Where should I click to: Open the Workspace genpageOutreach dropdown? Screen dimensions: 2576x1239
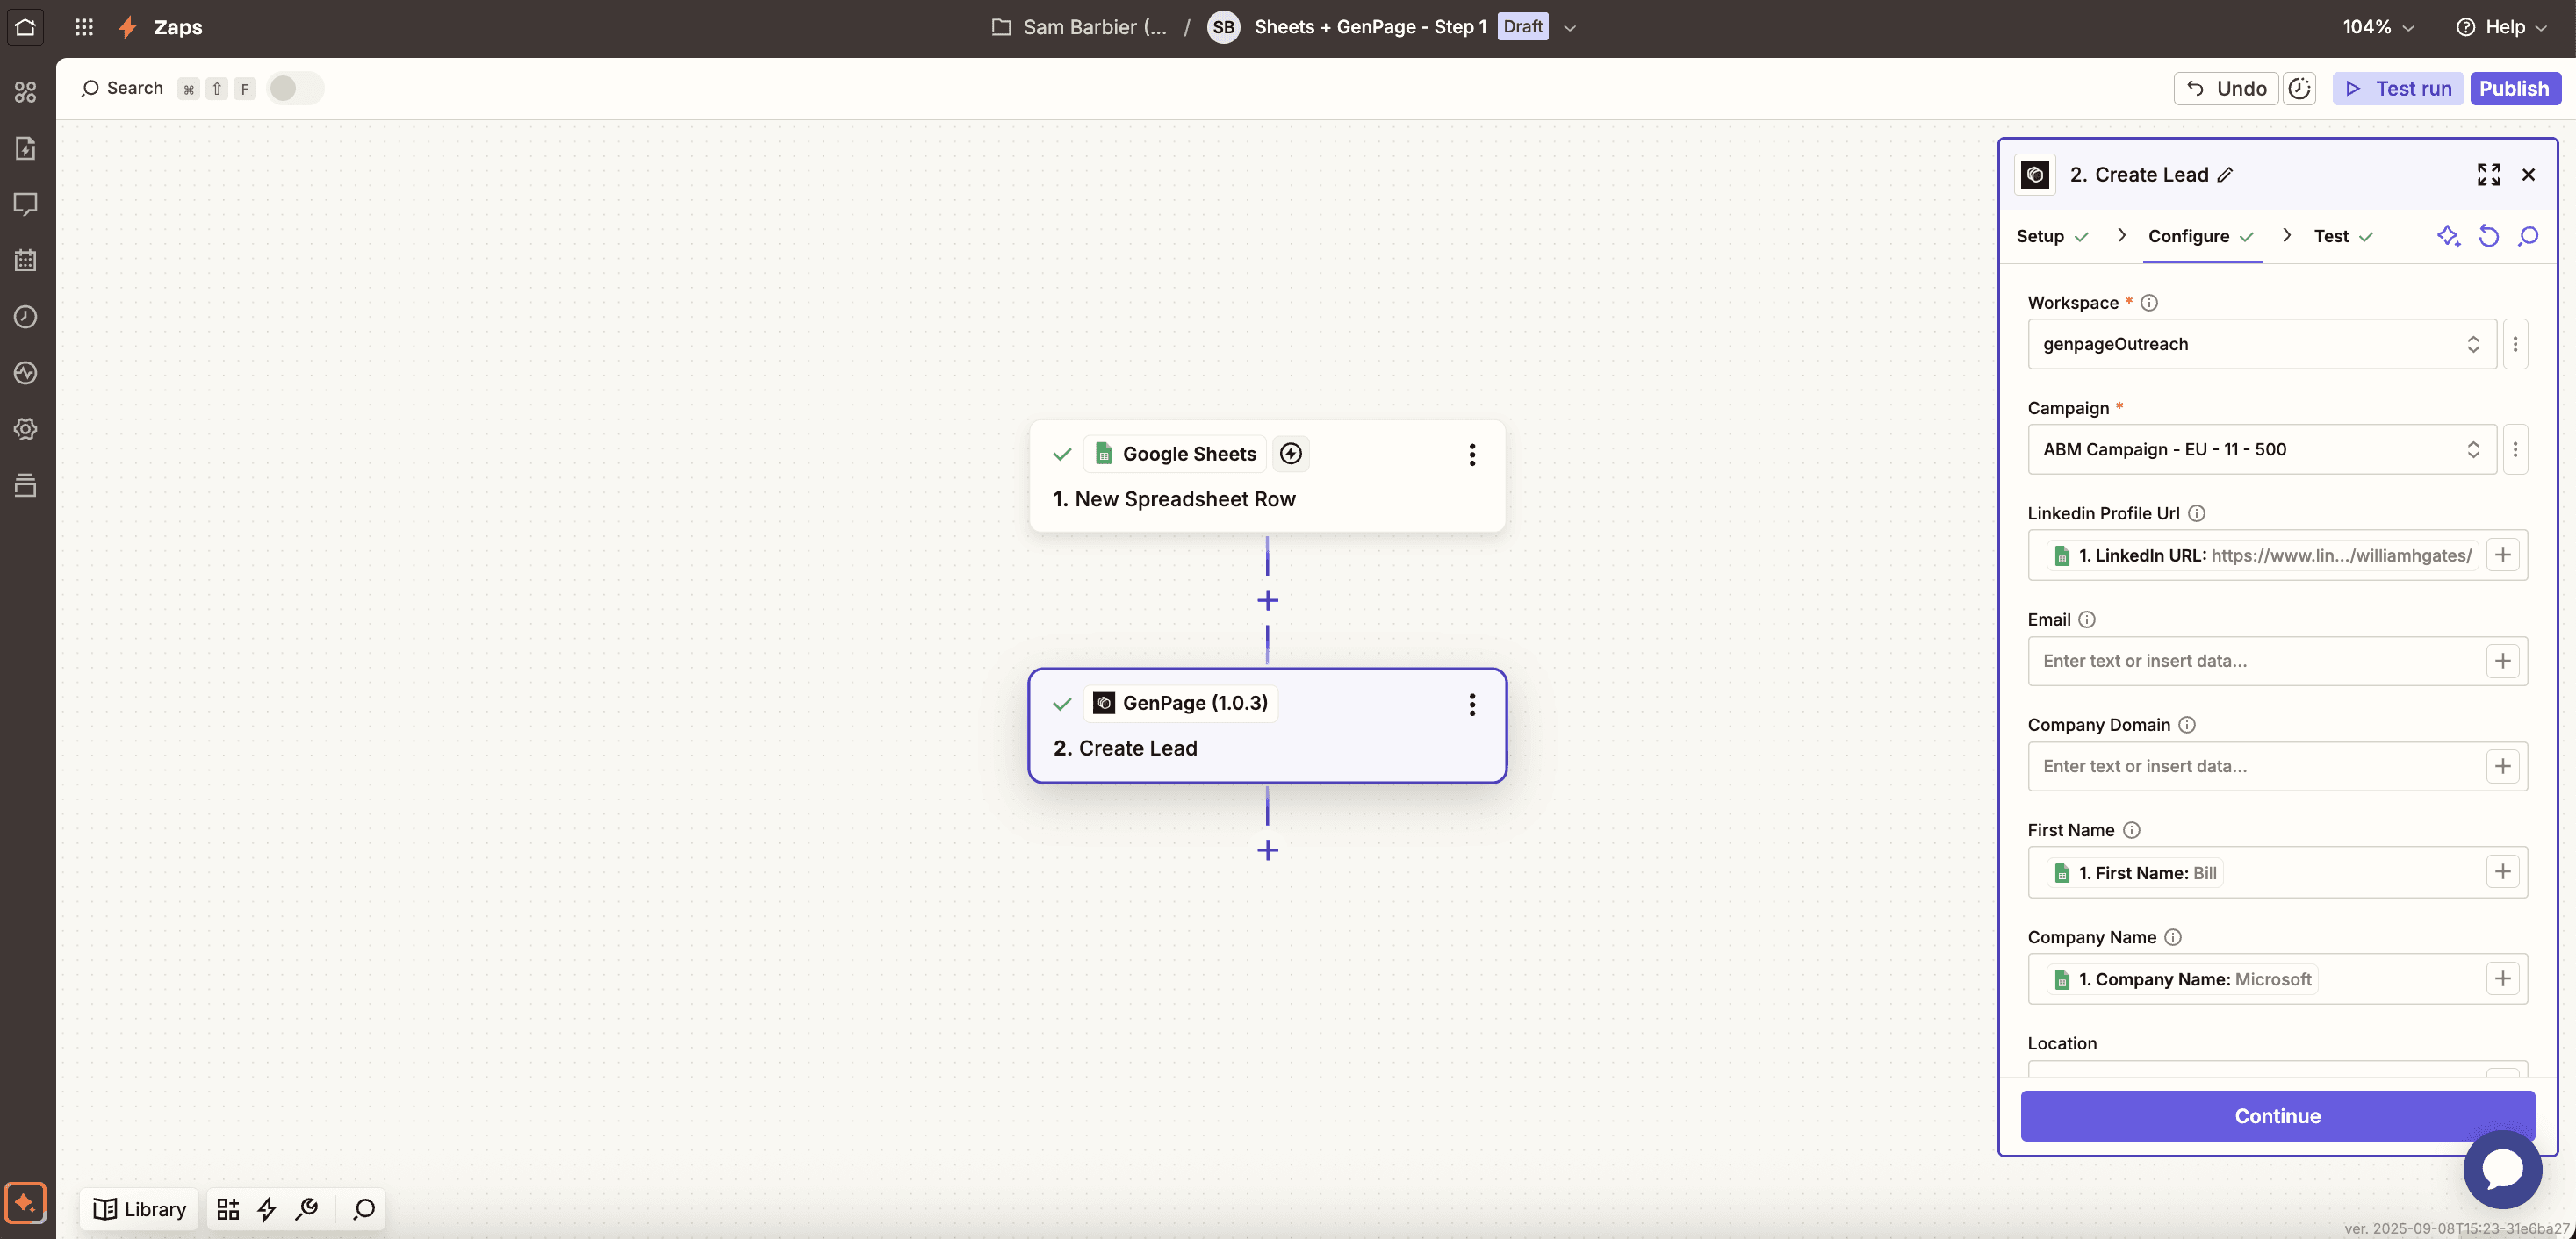click(x=2261, y=344)
